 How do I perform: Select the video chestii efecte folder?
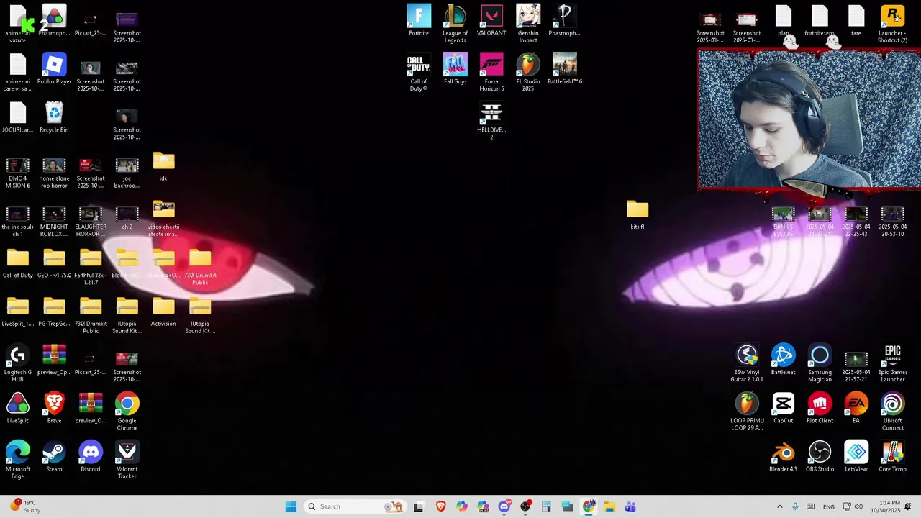click(163, 218)
